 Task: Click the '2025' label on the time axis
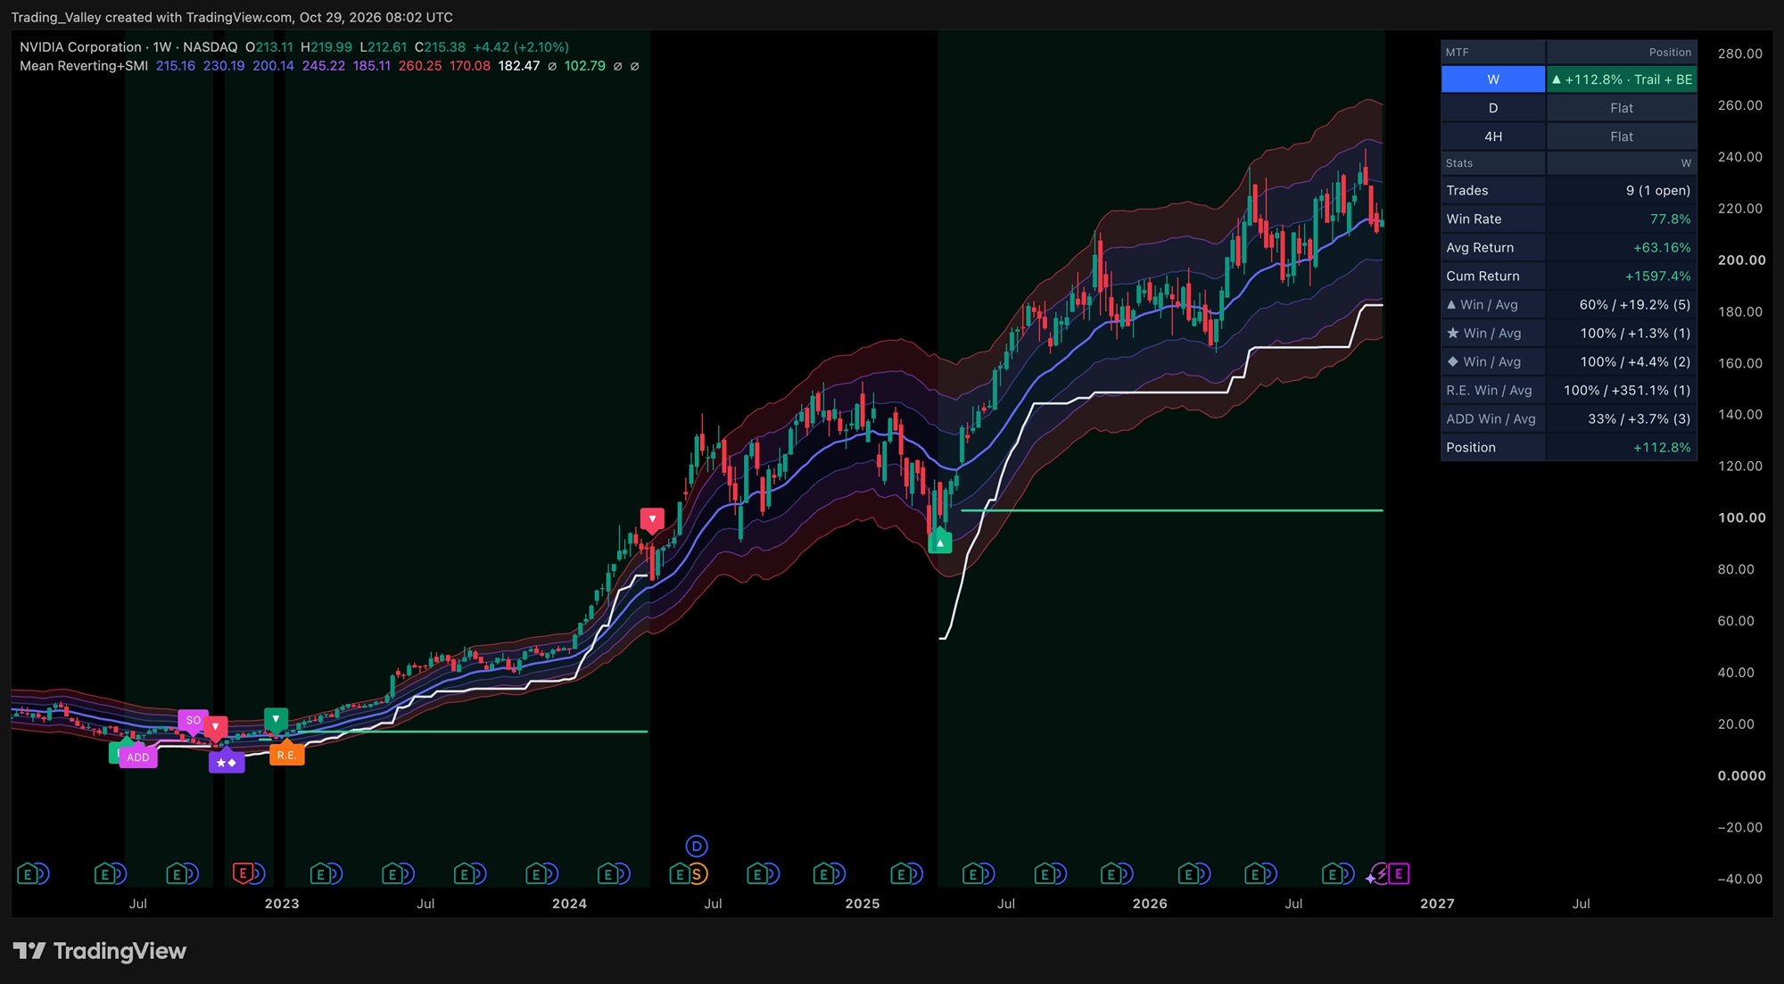click(x=863, y=904)
